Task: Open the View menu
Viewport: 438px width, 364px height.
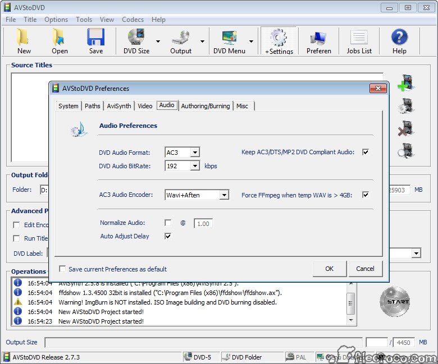Action: (x=107, y=20)
